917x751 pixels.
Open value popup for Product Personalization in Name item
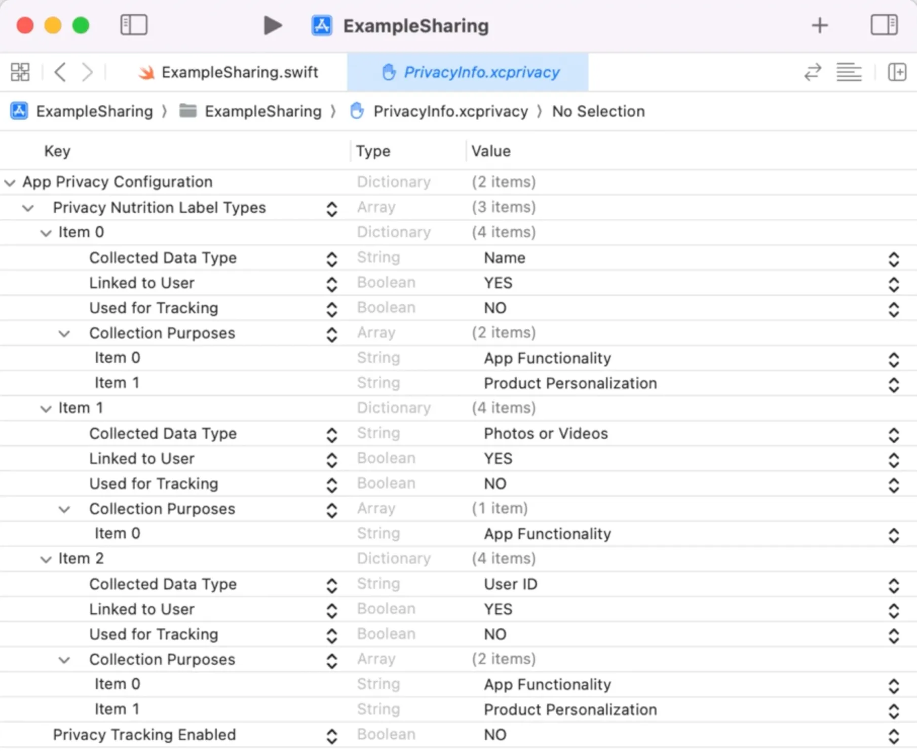(894, 385)
